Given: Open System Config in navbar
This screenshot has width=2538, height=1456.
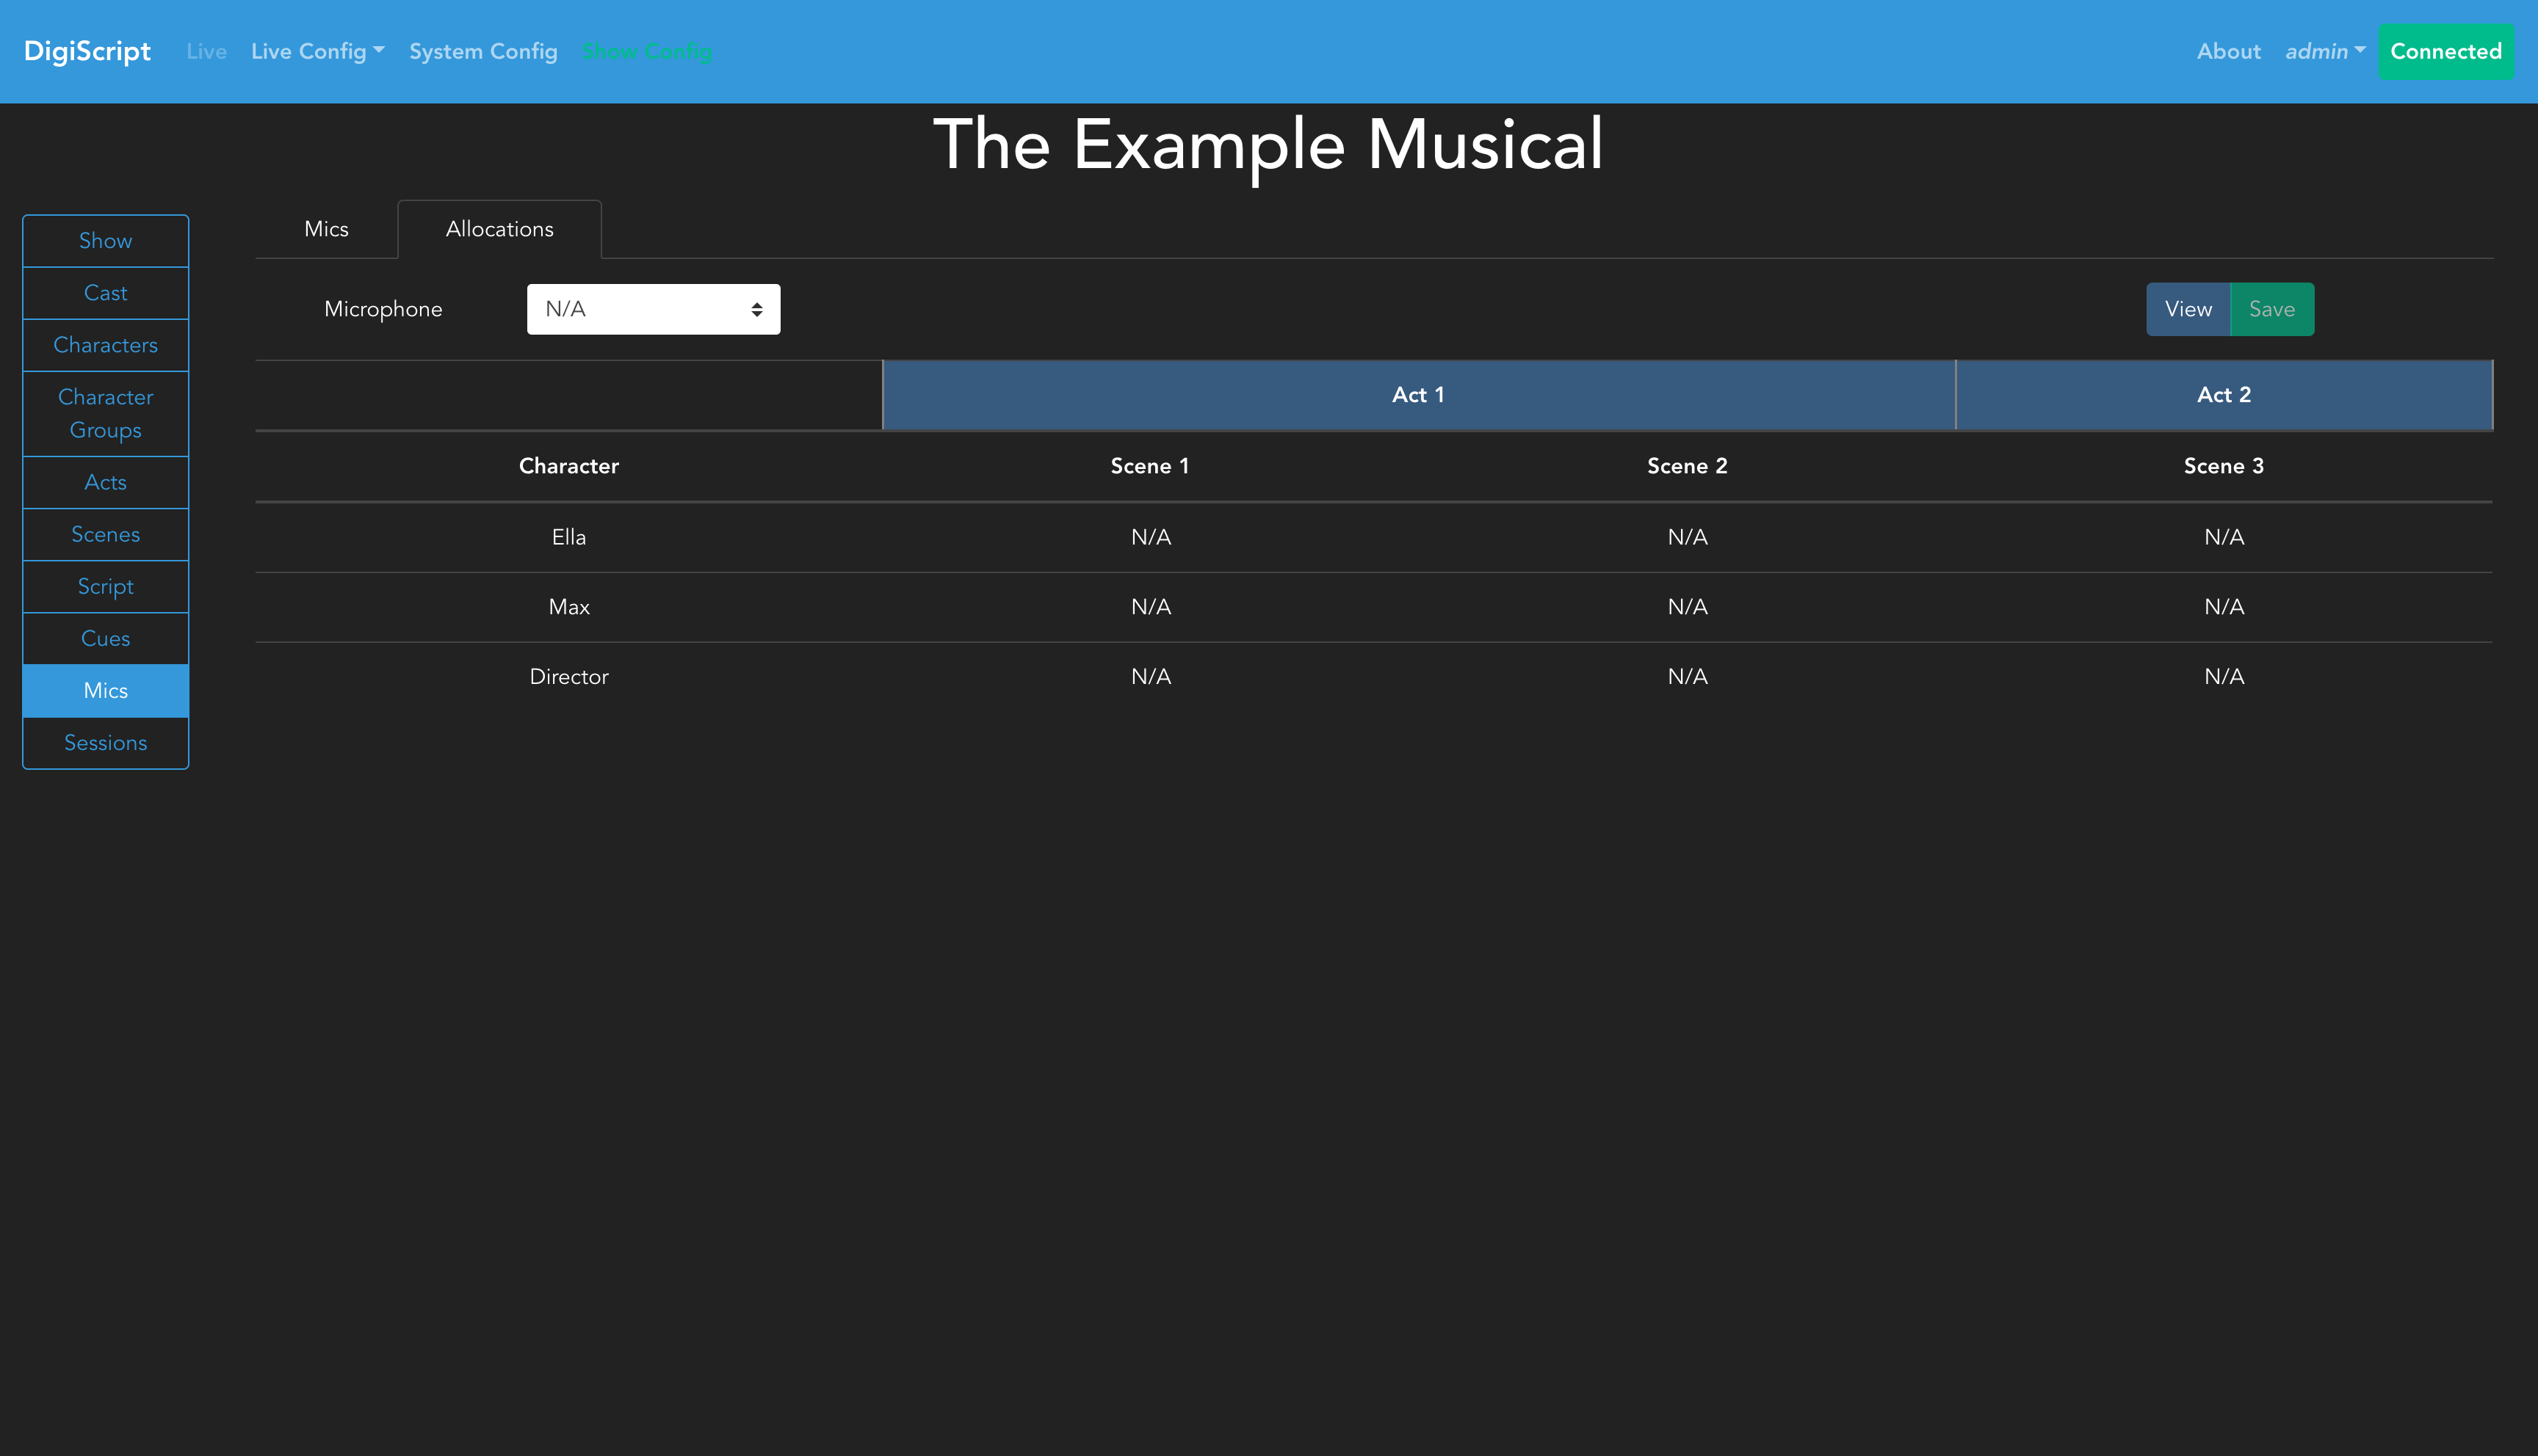Looking at the screenshot, I should point(483,51).
